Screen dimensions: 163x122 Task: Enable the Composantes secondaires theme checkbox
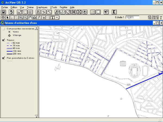click(x=4, y=29)
